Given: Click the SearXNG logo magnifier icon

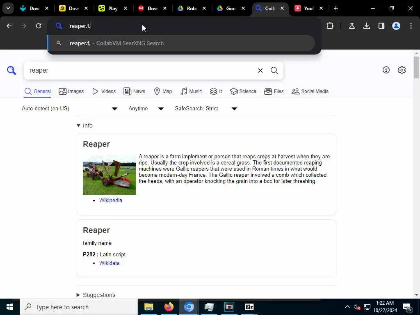Looking at the screenshot, I should point(11,71).
